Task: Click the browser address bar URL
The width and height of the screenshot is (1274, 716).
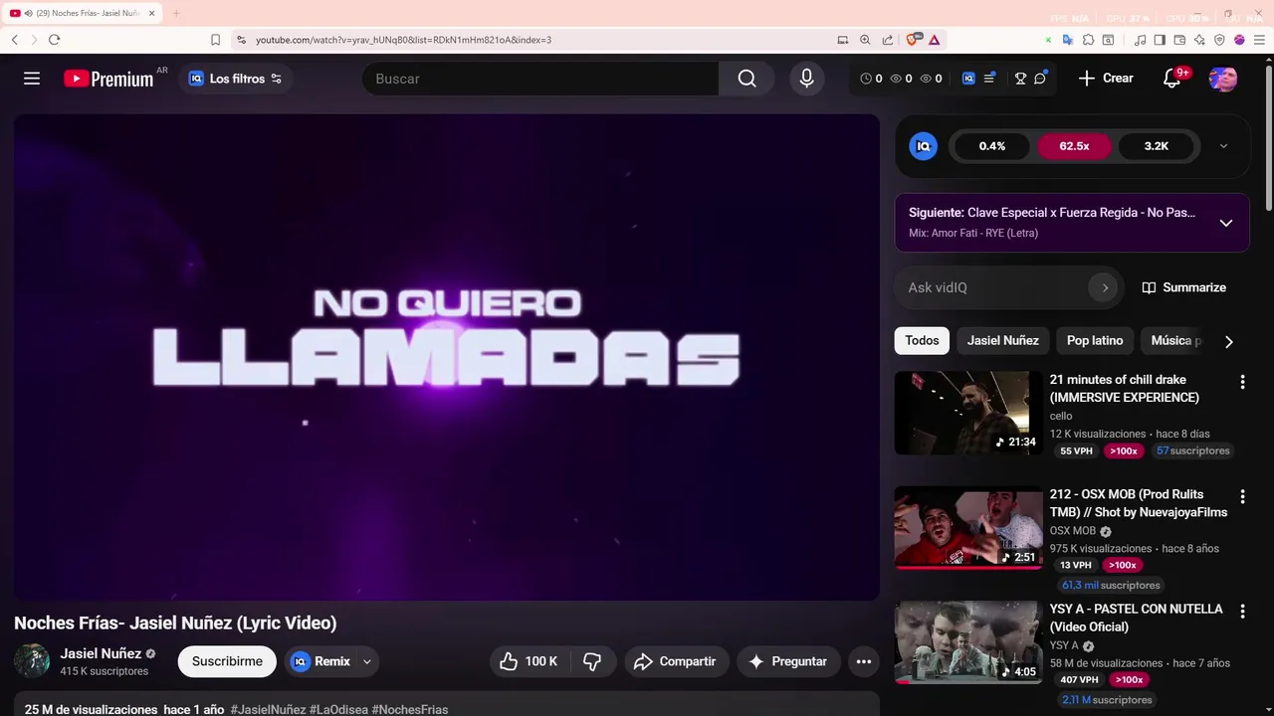Action: pos(403,40)
